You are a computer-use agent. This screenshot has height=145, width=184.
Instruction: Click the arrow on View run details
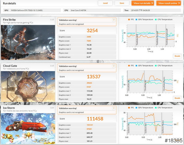tap(152, 3)
